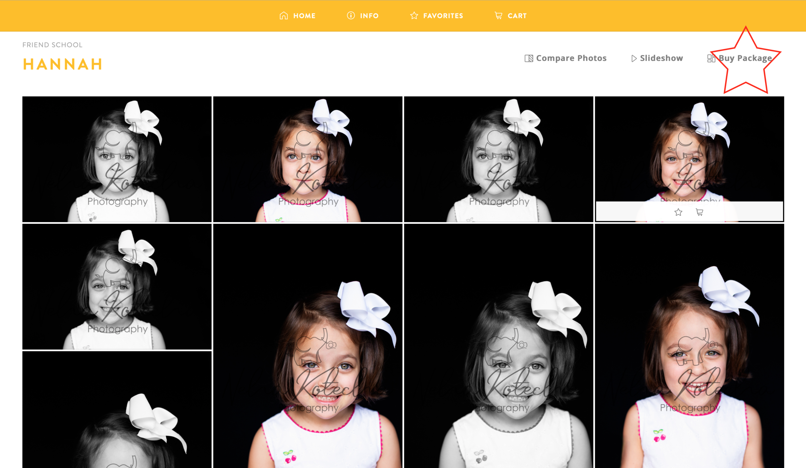This screenshot has width=806, height=468.
Task: Click the Favorites star icon in navbar
Action: (x=414, y=15)
